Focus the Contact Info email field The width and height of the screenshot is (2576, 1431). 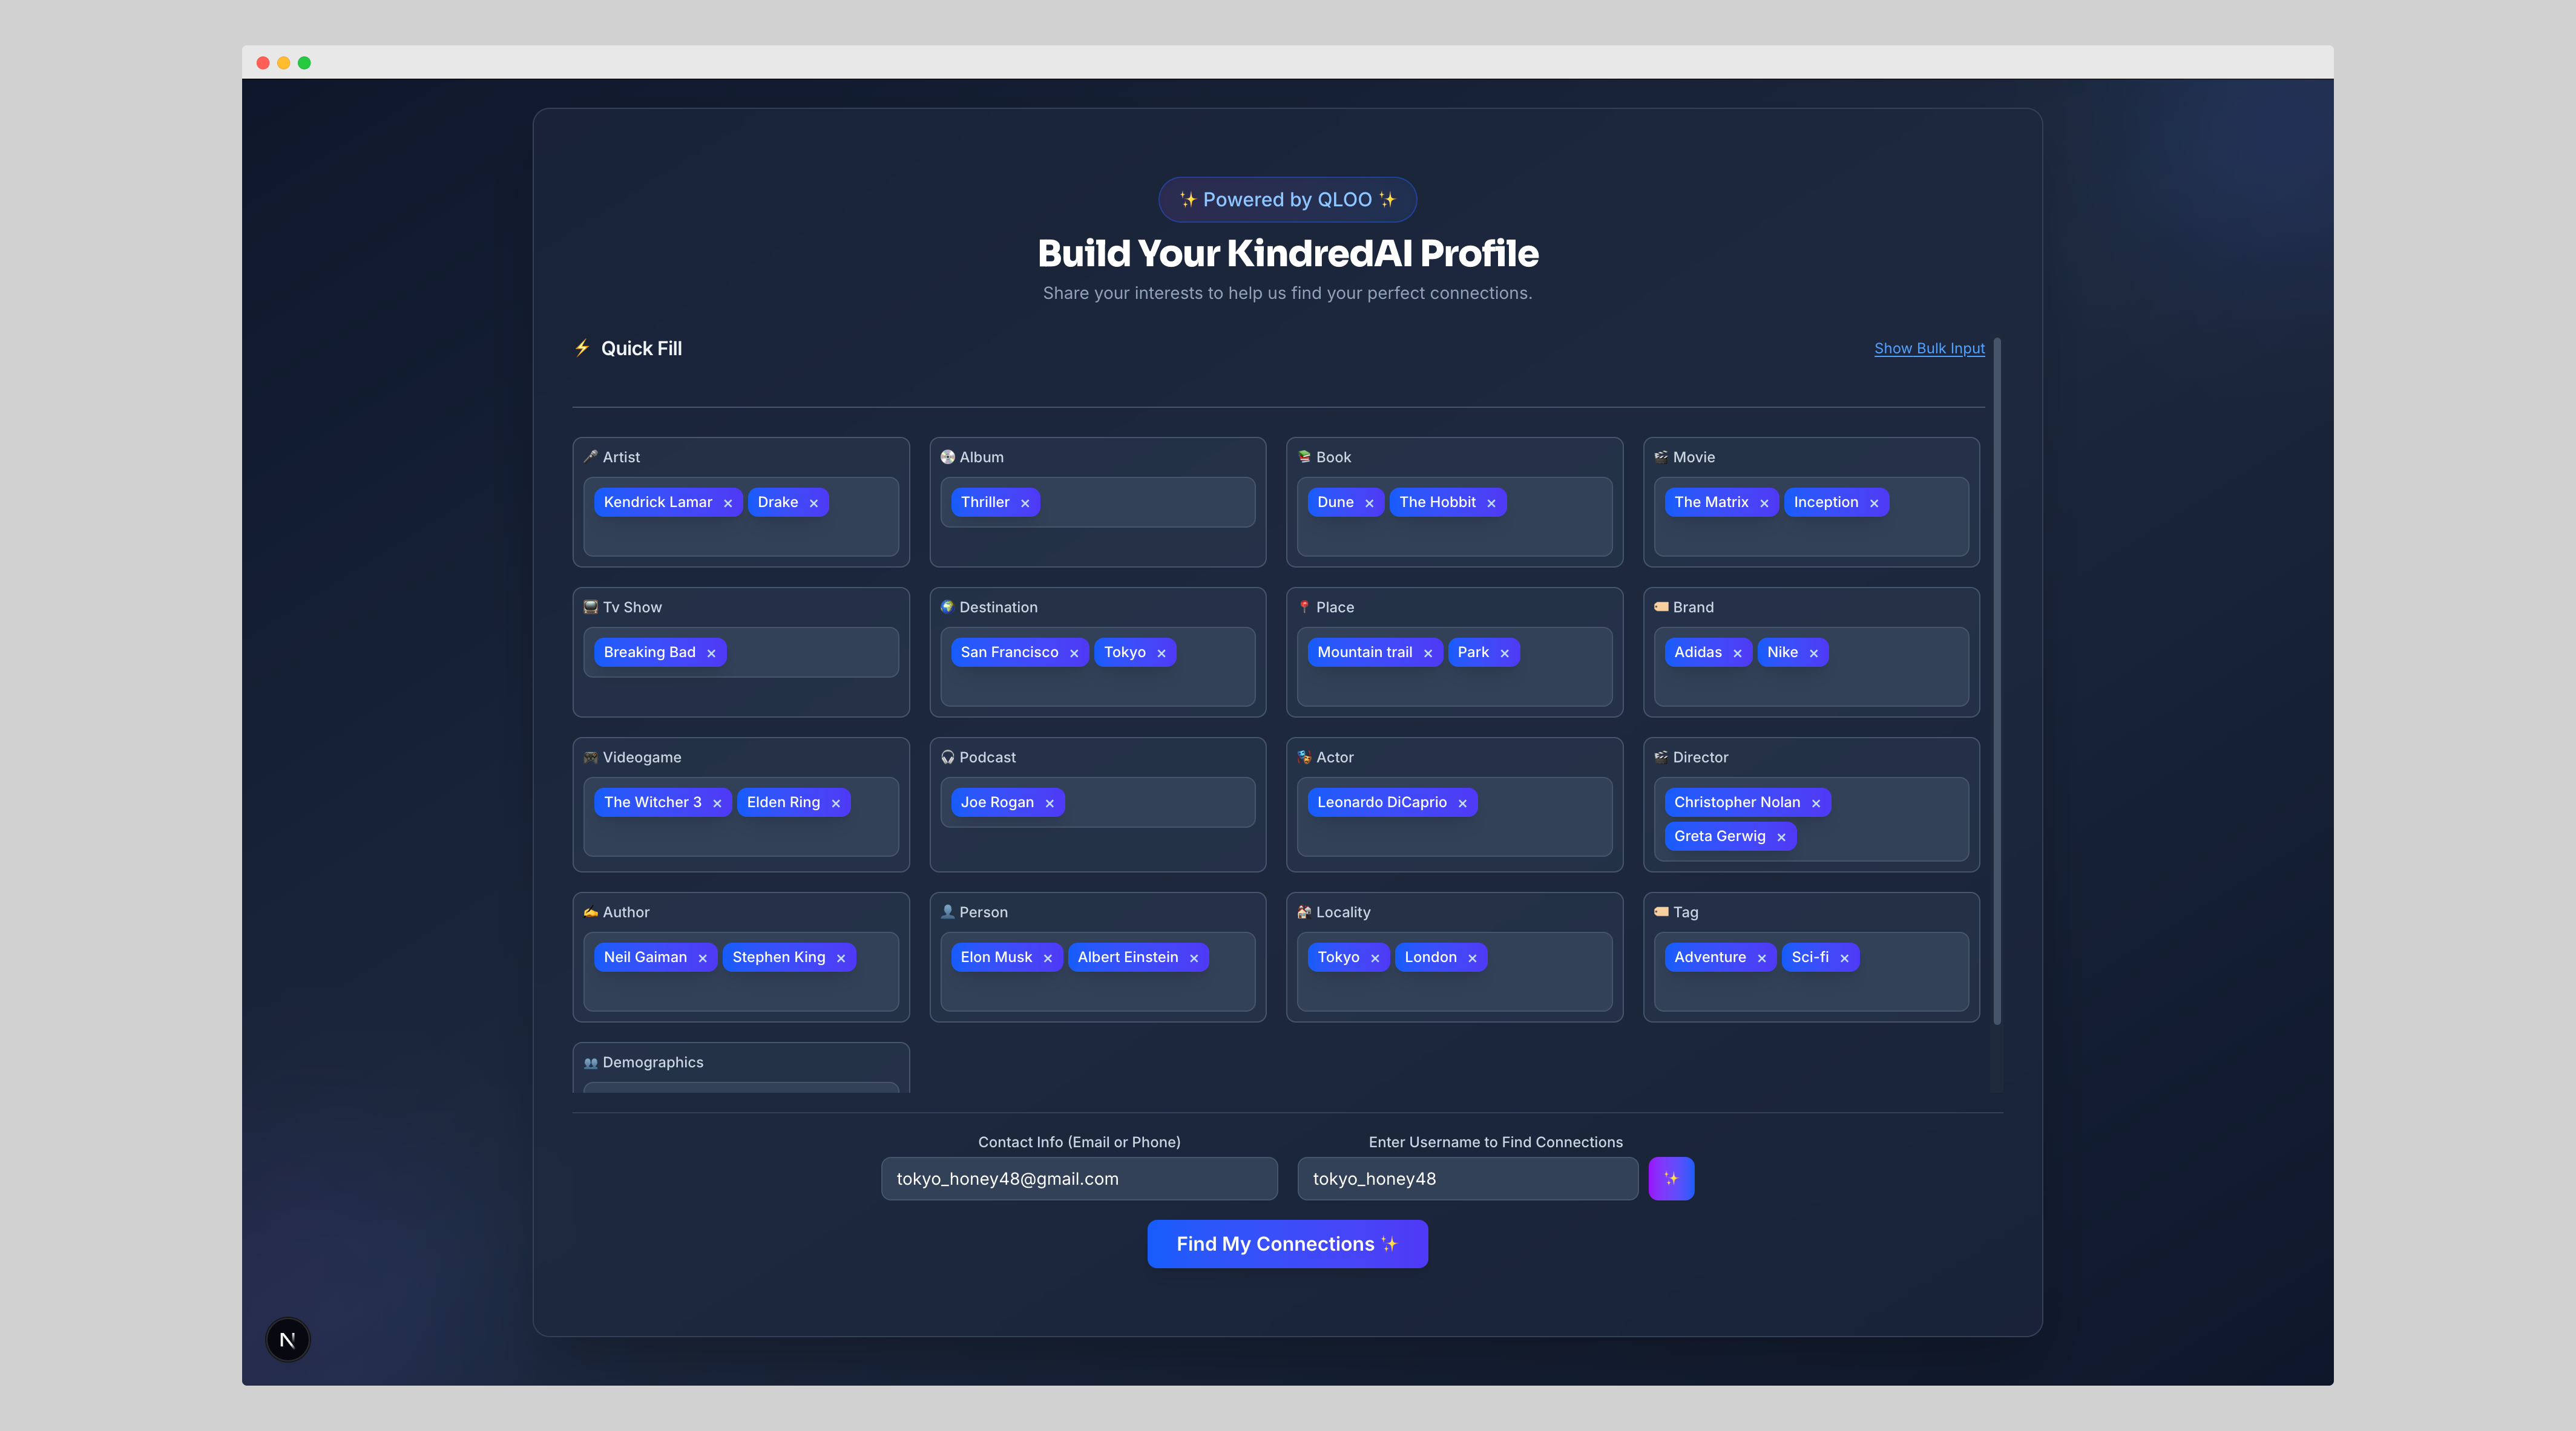[1079, 1178]
